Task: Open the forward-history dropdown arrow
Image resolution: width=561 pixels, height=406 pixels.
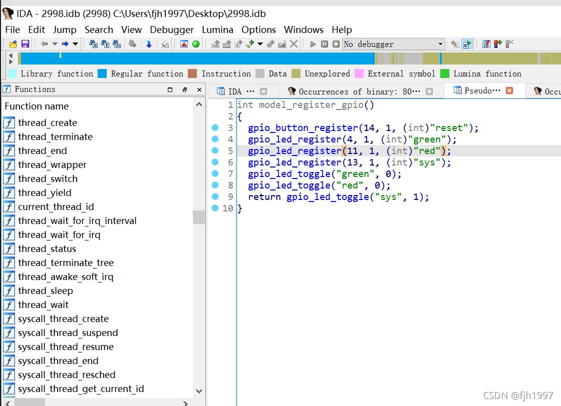Action: 75,44
